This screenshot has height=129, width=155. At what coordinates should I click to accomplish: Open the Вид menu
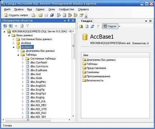point(29,9)
